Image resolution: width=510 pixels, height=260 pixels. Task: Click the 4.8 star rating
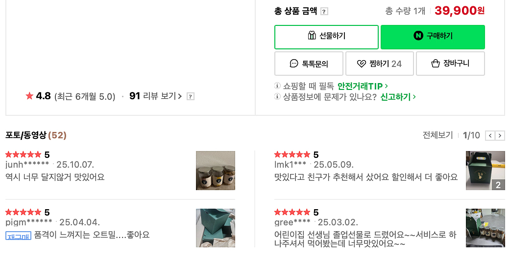[38, 96]
